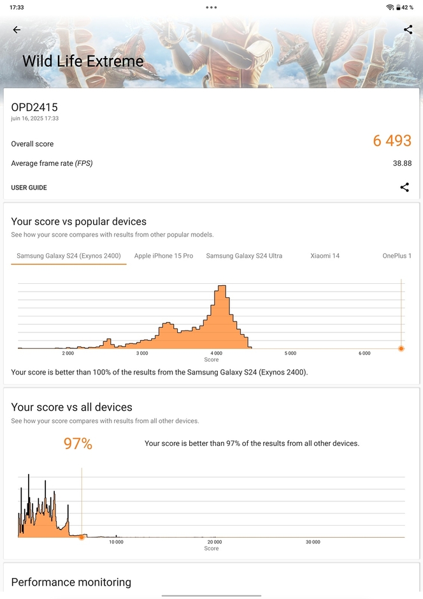Screen dimensions: 423x599
Task: Switch to Samsung Galaxy S24 Ultra tab
Action: 244,256
